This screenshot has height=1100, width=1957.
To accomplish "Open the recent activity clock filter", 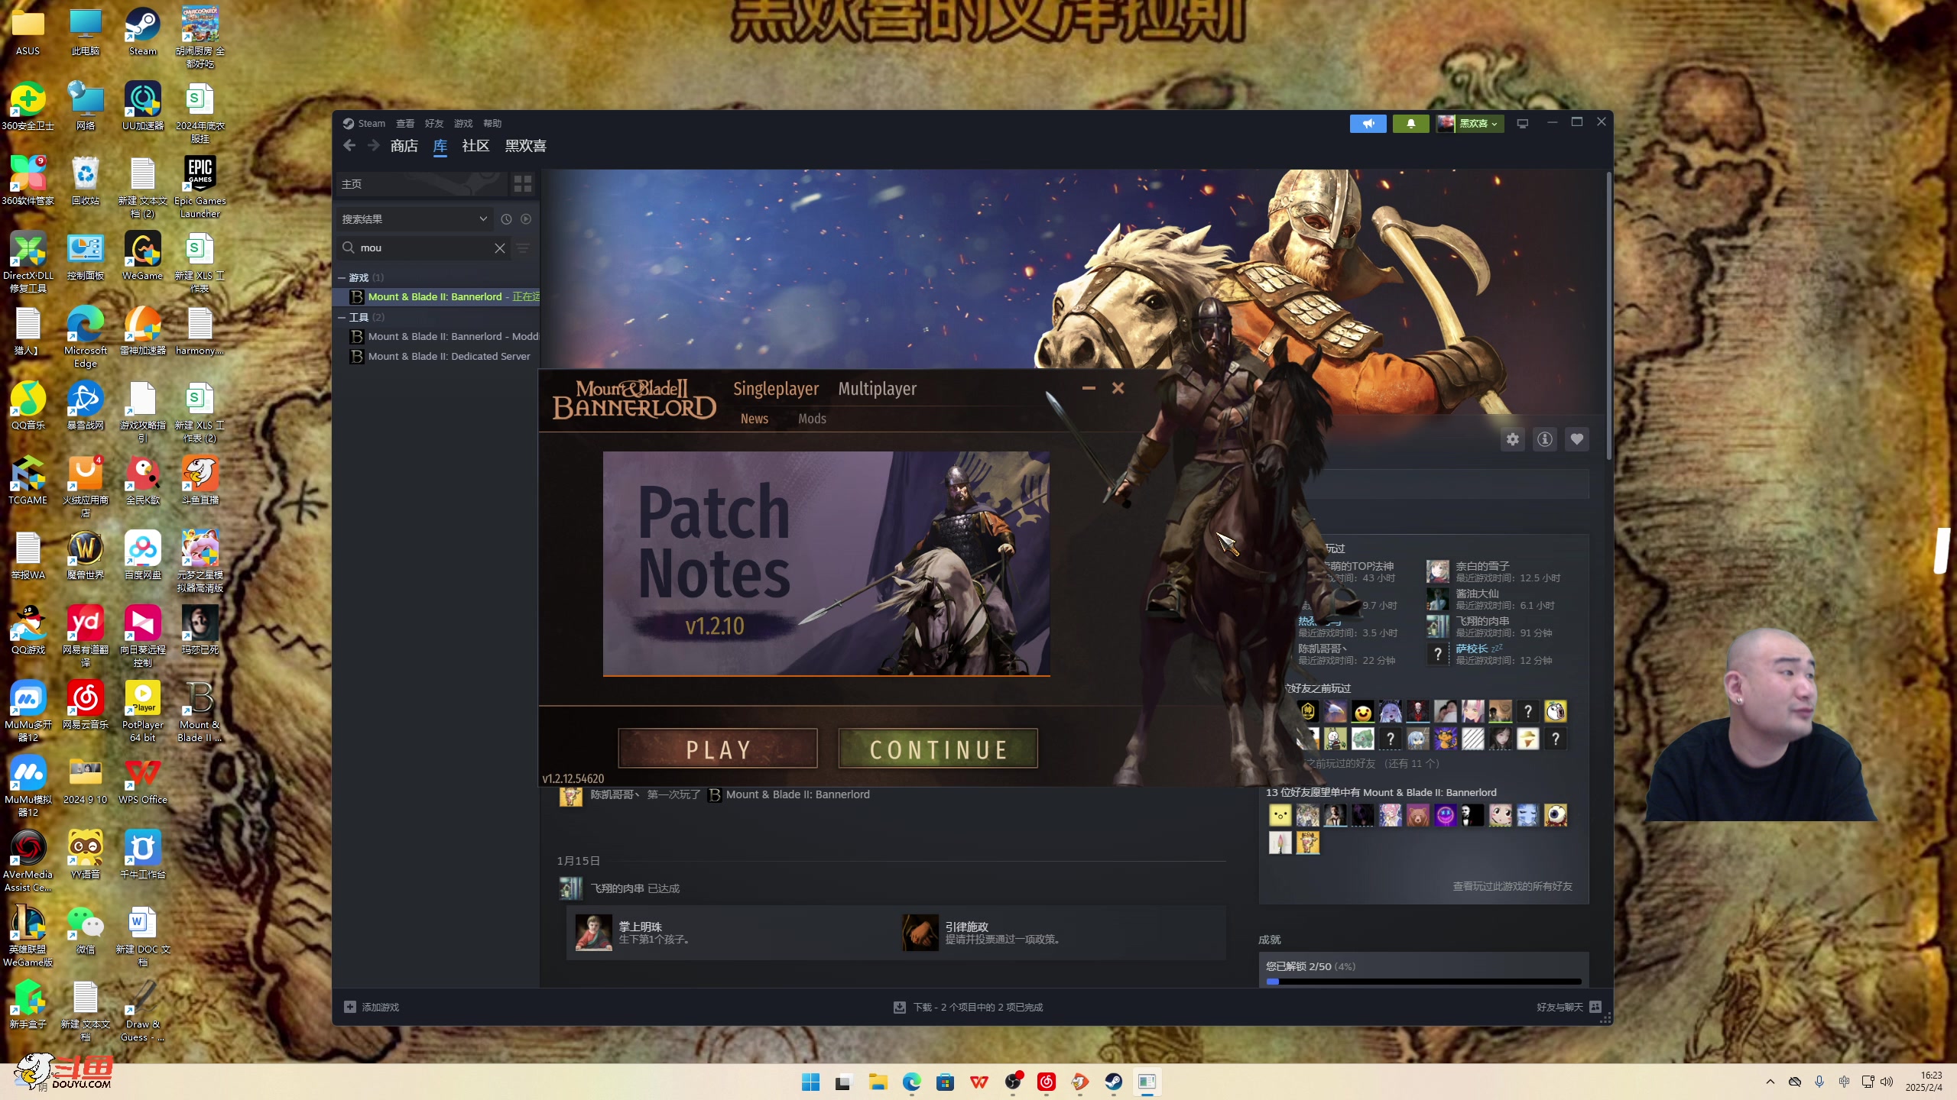I will click(x=506, y=219).
